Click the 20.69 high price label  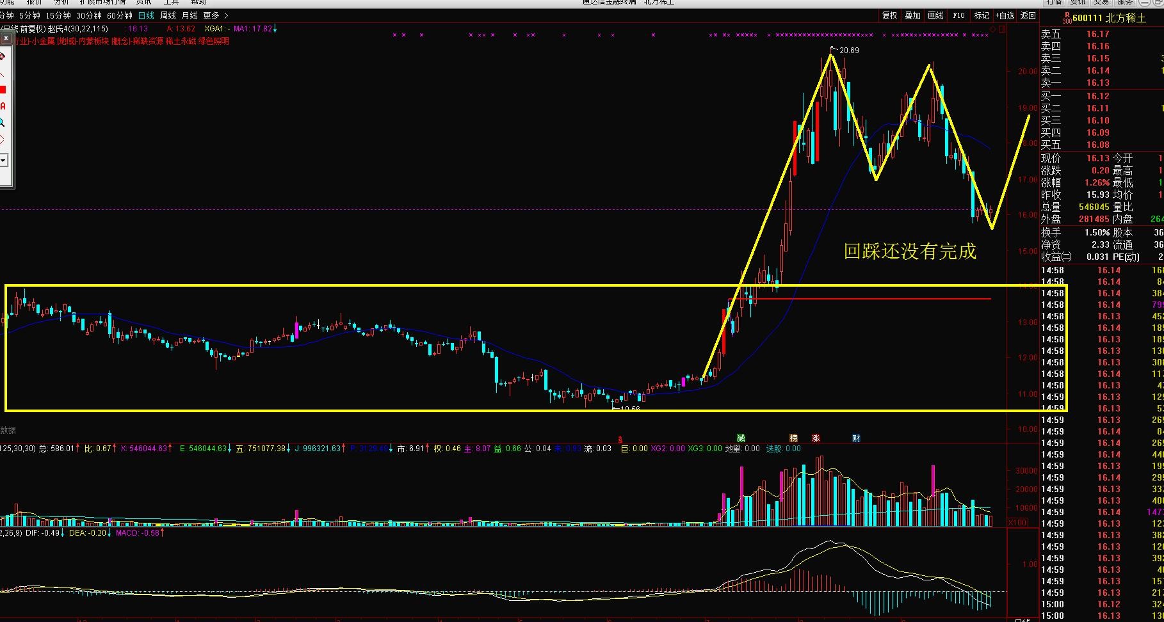[x=849, y=50]
